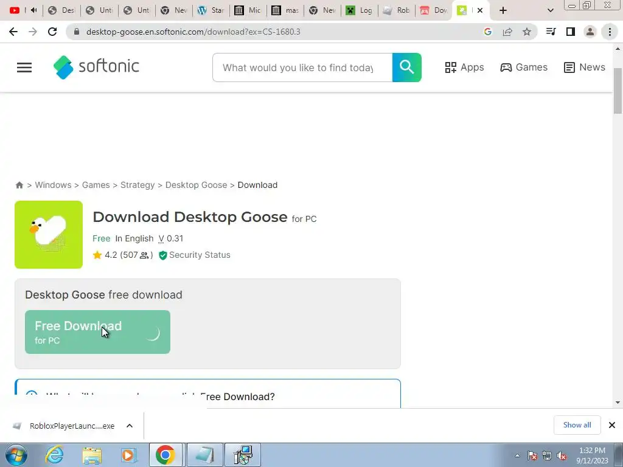Open the Desktop Goose breadcrumb link
The image size is (623, 467).
point(197,185)
